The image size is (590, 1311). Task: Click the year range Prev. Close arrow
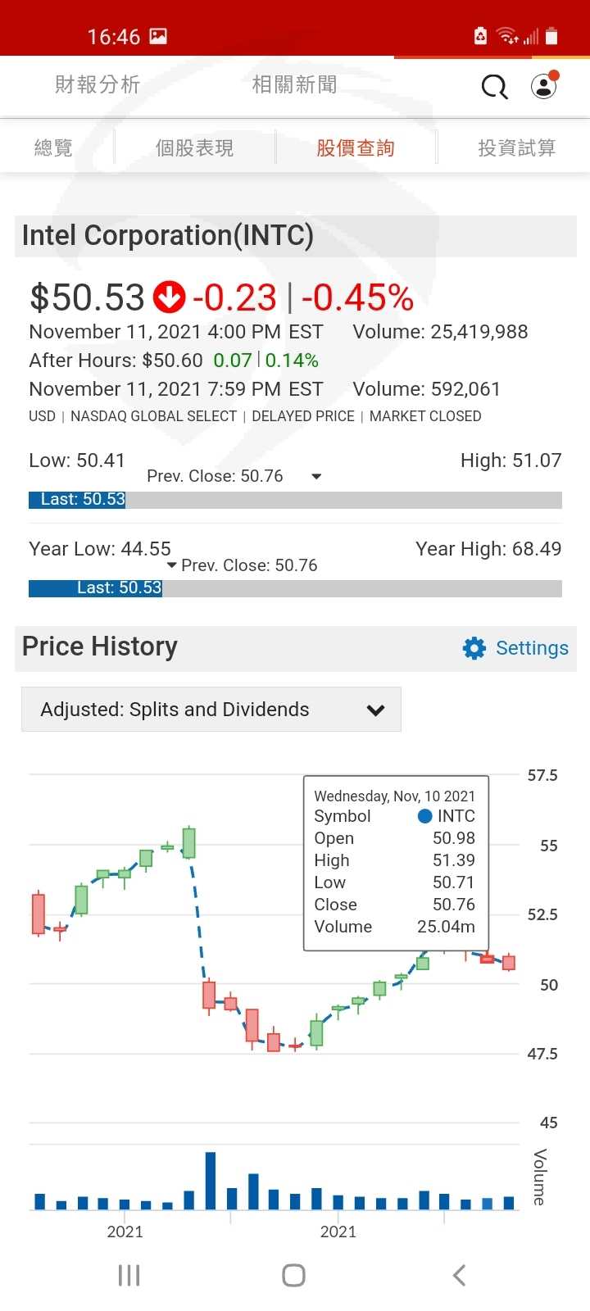point(171,565)
